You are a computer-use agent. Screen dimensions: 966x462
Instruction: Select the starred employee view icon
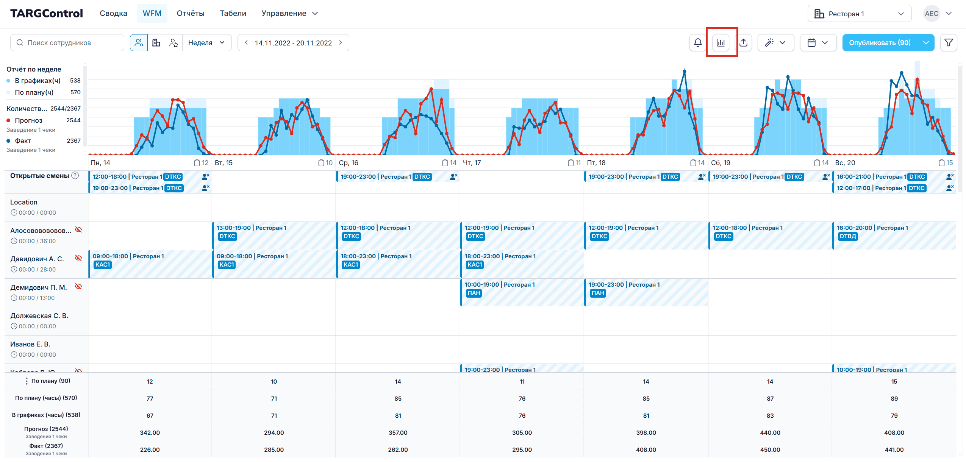coord(174,43)
